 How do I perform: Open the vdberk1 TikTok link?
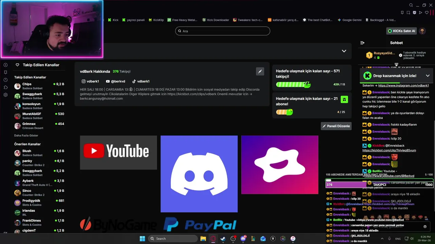(x=141, y=81)
